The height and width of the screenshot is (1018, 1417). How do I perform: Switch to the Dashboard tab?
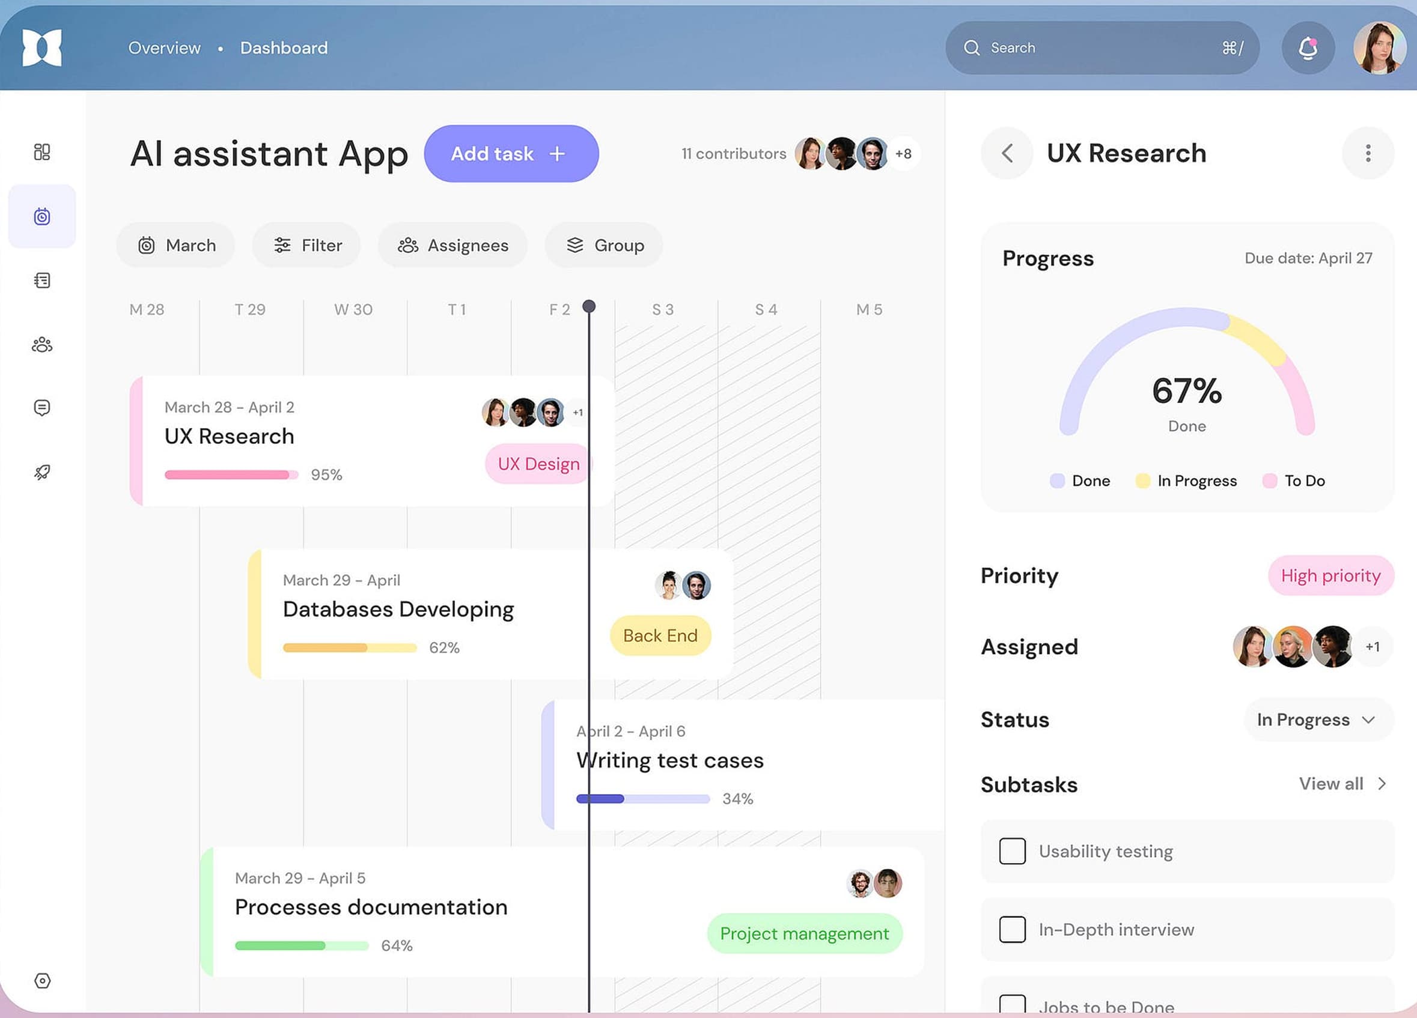(x=284, y=47)
